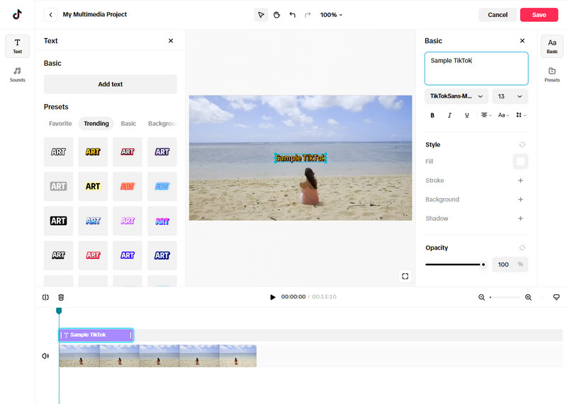
Task: Select the Sample TikTok clip on timeline
Action: coord(96,335)
